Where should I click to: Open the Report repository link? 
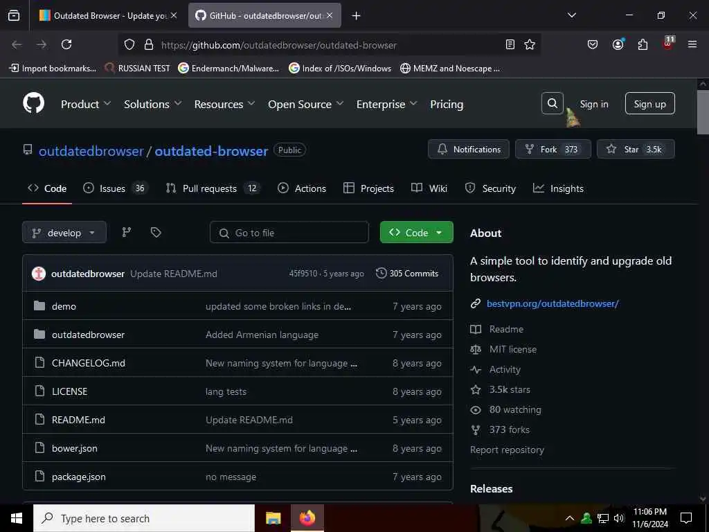coord(507,450)
